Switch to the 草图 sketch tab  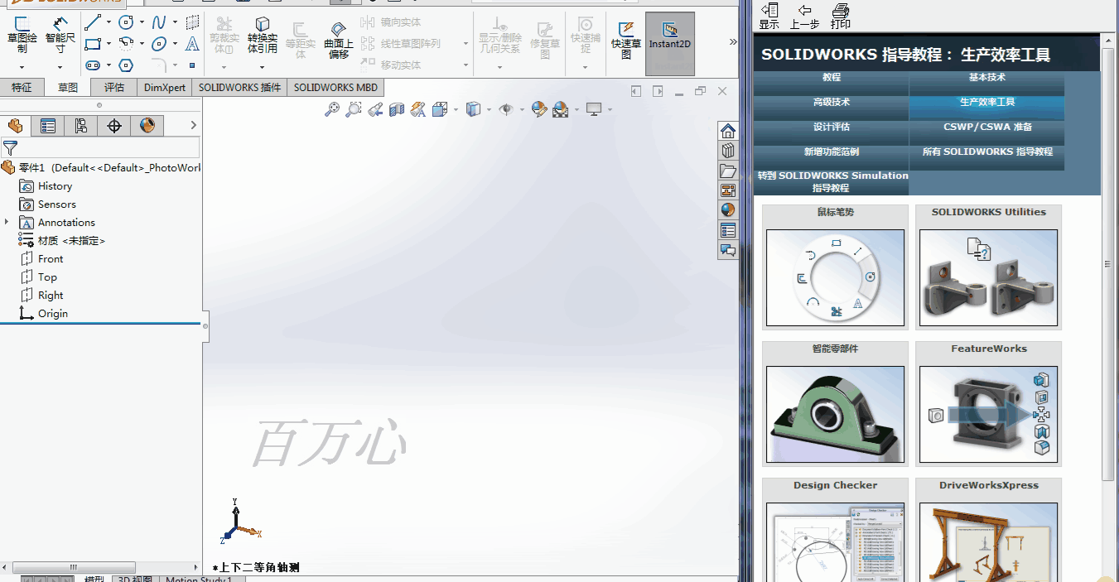[68, 87]
